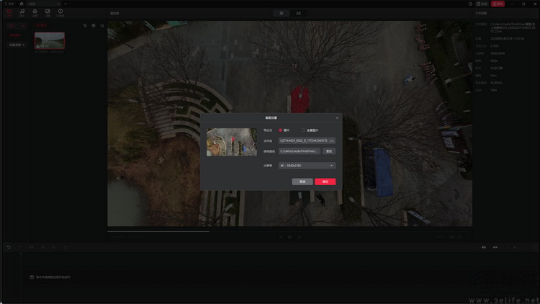The width and height of the screenshot is (540, 304).
Task: Click the file name input field
Action: tap(303, 140)
